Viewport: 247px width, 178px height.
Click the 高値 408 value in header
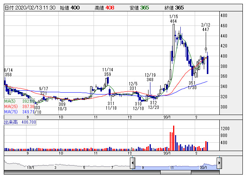[109, 8]
